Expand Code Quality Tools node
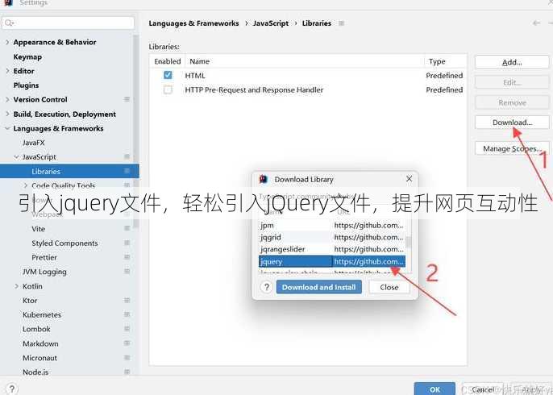Viewport: 553px width, 395px height. 26,185
